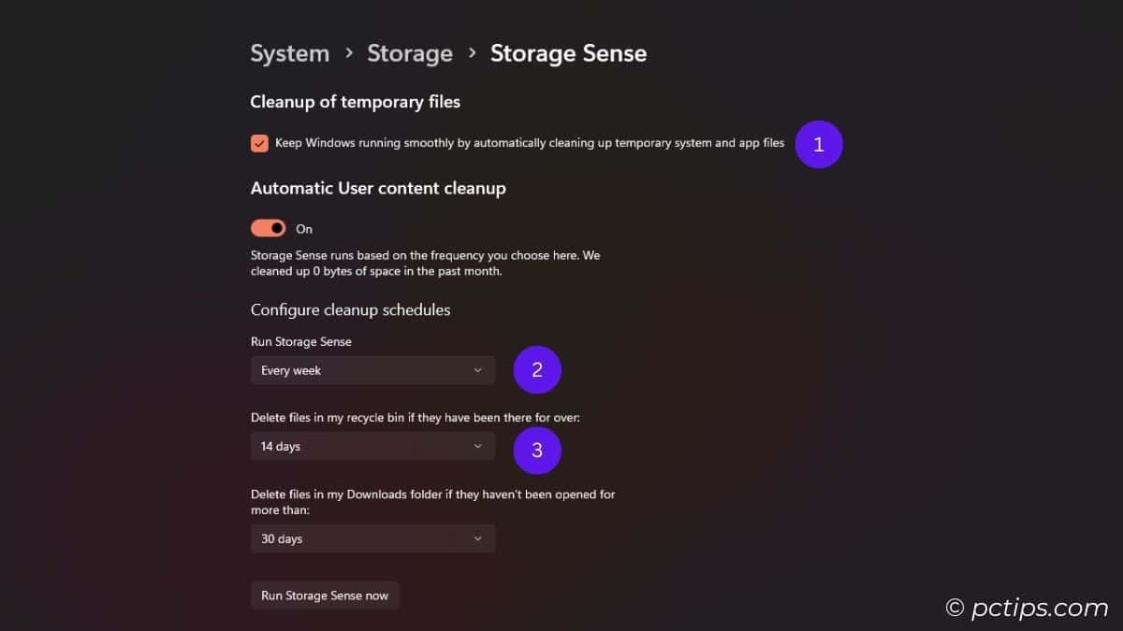Viewport: 1123px width, 631px height.
Task: Click the breadcrumb arrow between System and Storage
Action: pos(348,54)
